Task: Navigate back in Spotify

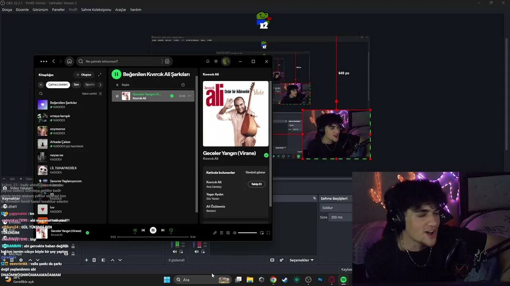Action: pyautogui.click(x=53, y=61)
